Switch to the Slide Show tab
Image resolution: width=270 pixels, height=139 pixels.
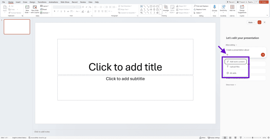[x=65, y=2]
